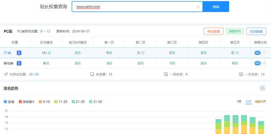Click the 站长权重查询 title

[x=53, y=7]
